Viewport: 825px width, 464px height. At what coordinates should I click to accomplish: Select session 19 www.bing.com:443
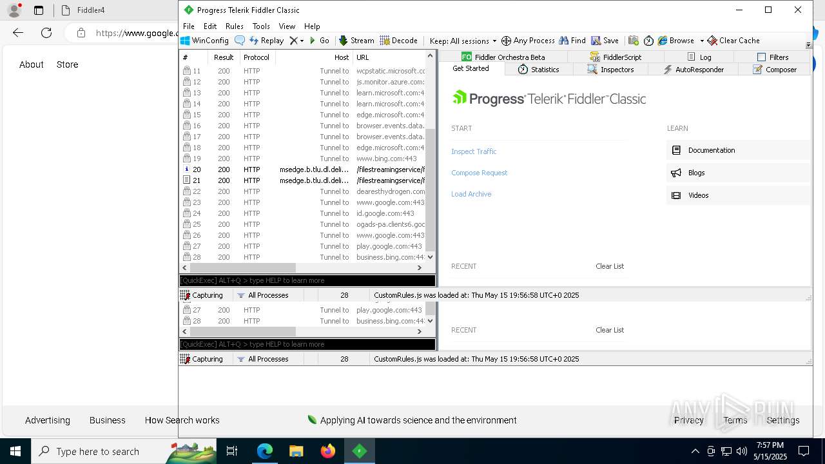[303, 159]
